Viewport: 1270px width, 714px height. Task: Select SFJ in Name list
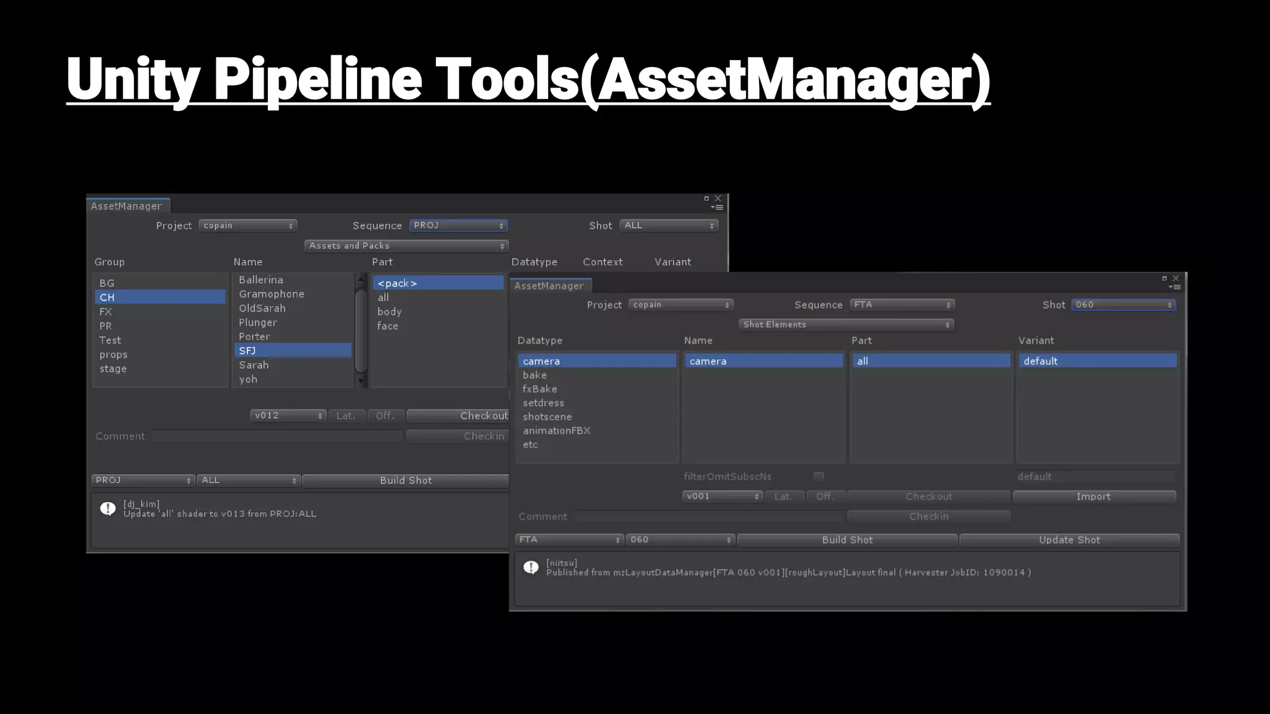pos(293,351)
